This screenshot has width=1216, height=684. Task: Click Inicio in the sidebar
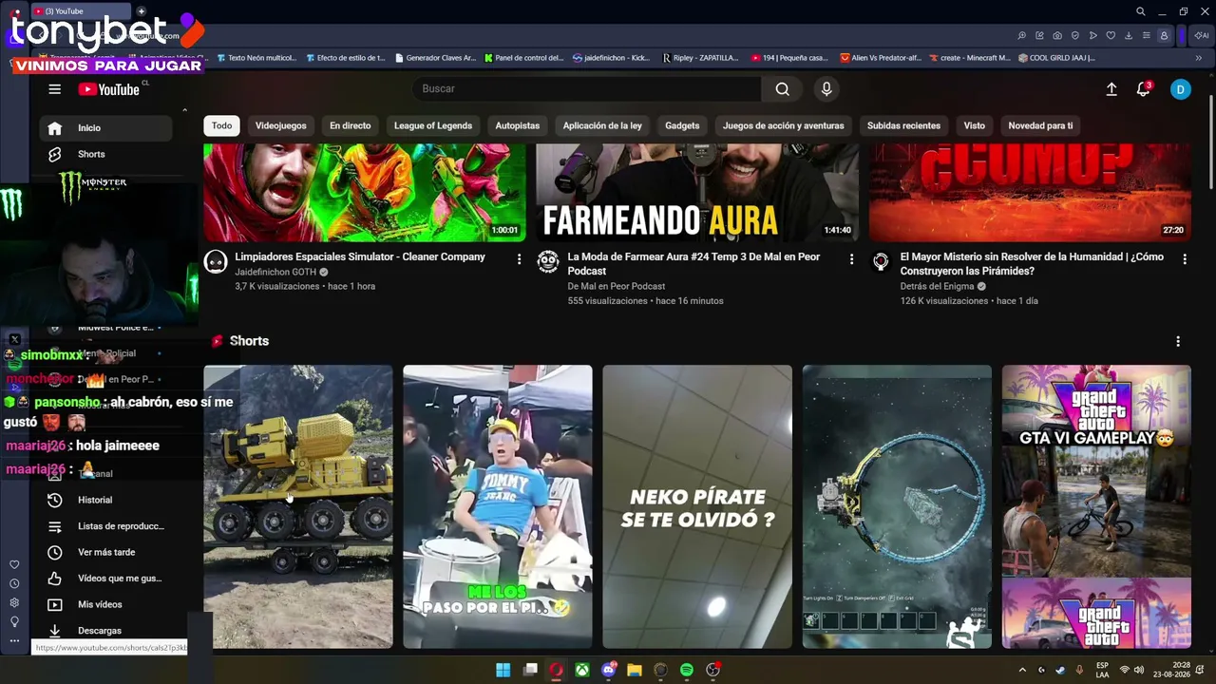tap(106, 128)
